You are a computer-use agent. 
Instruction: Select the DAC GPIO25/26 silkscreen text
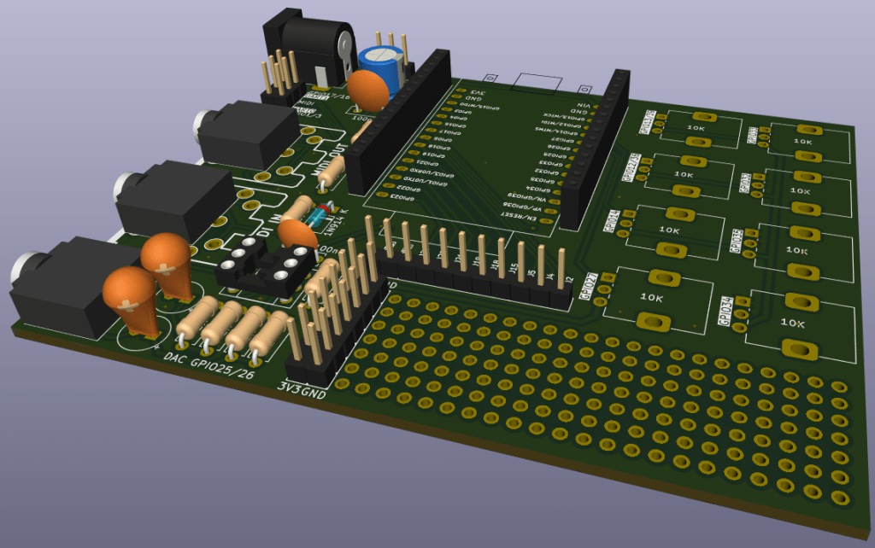(210, 361)
